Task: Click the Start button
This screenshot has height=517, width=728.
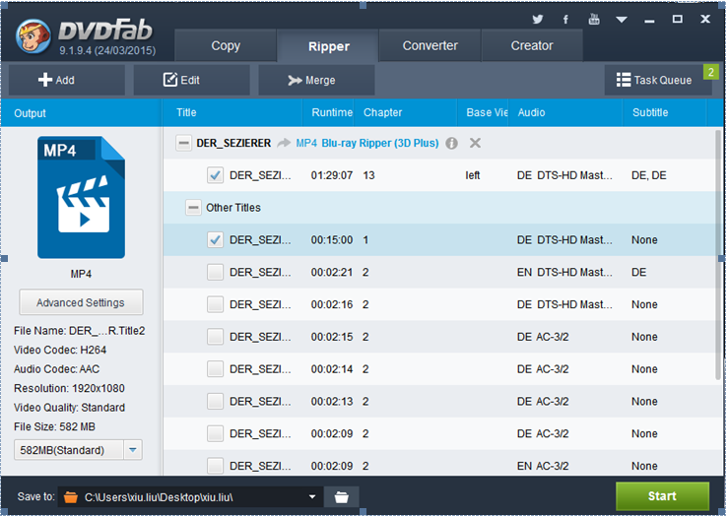Action: coord(662,496)
